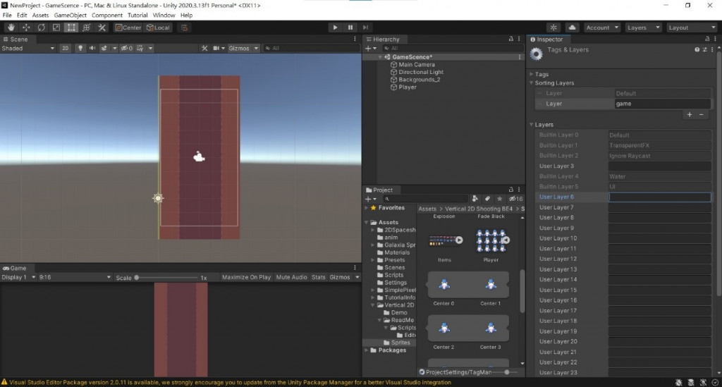Open the Assets menu

40,16
